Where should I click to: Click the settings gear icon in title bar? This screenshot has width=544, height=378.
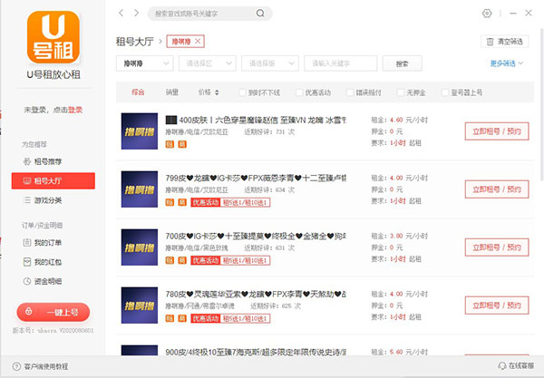pos(487,14)
